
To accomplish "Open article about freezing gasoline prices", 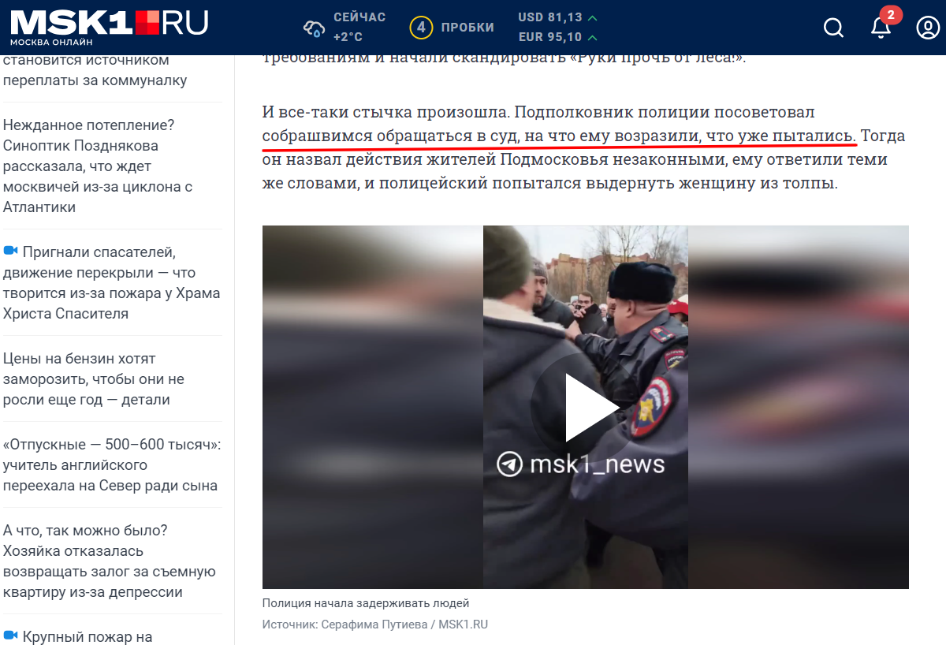I will click(x=94, y=379).
